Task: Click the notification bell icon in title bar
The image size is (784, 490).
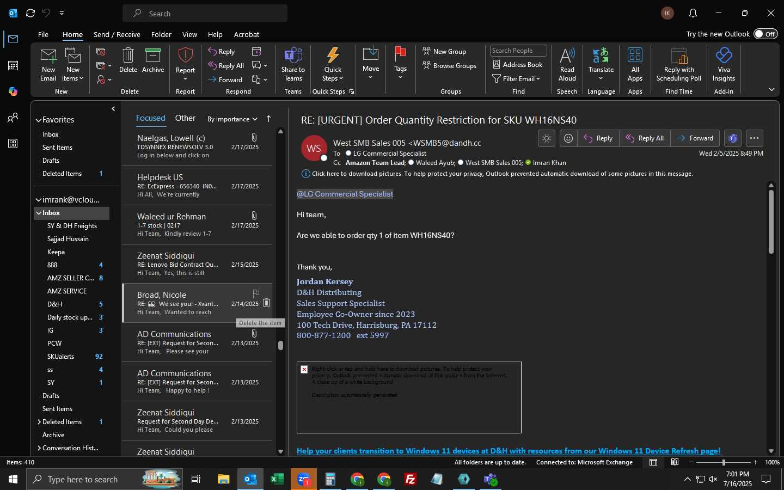Action: point(693,13)
